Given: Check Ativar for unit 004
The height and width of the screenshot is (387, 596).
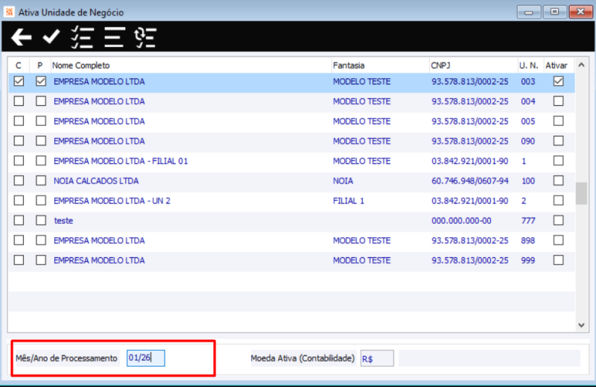Looking at the screenshot, I should 558,101.
